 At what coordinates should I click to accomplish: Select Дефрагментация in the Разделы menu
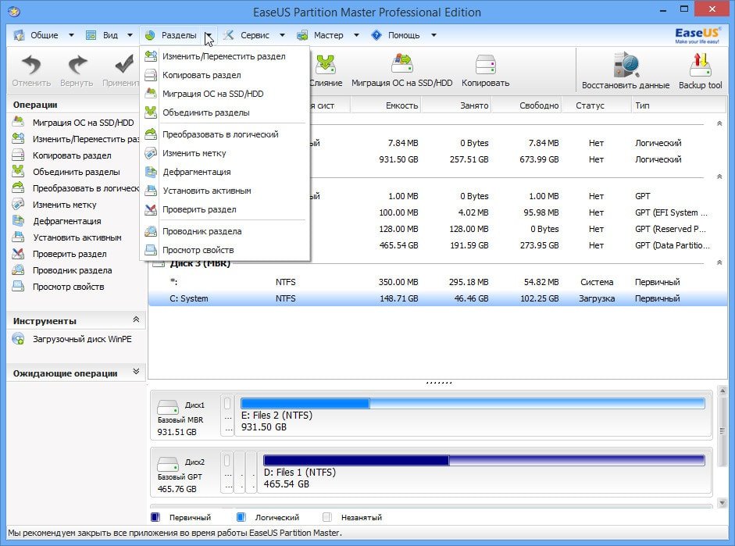[x=196, y=172]
